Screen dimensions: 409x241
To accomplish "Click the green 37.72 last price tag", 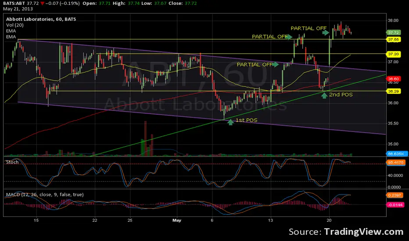I will click(x=393, y=32).
